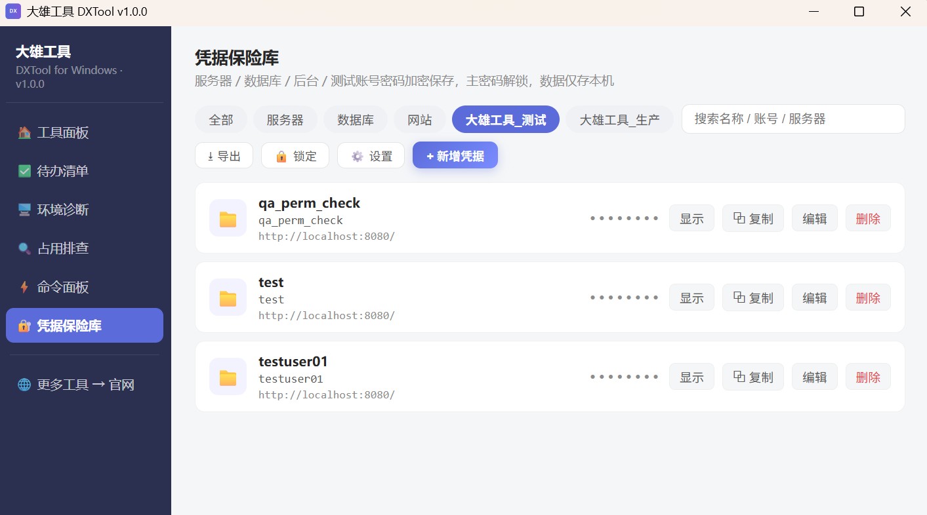The image size is (927, 515).
Task: Click the lock icon beside 凭据保险库
Action: [24, 326]
